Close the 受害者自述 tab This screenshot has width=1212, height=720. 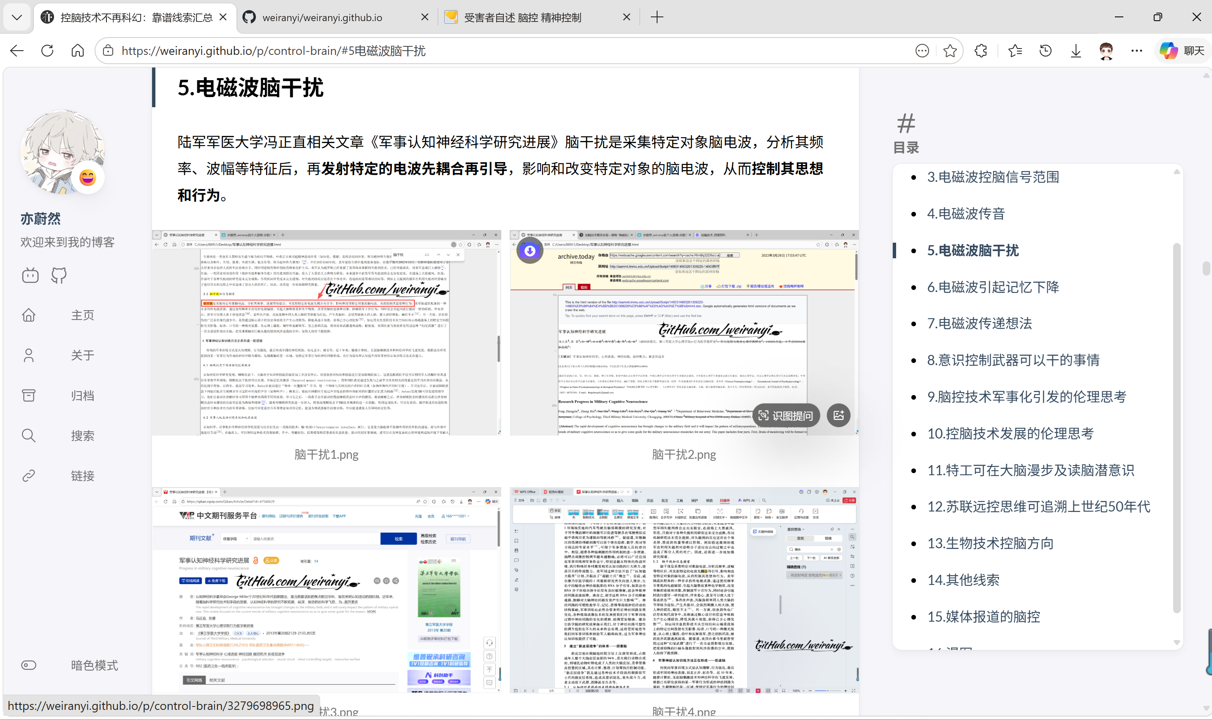tap(627, 17)
